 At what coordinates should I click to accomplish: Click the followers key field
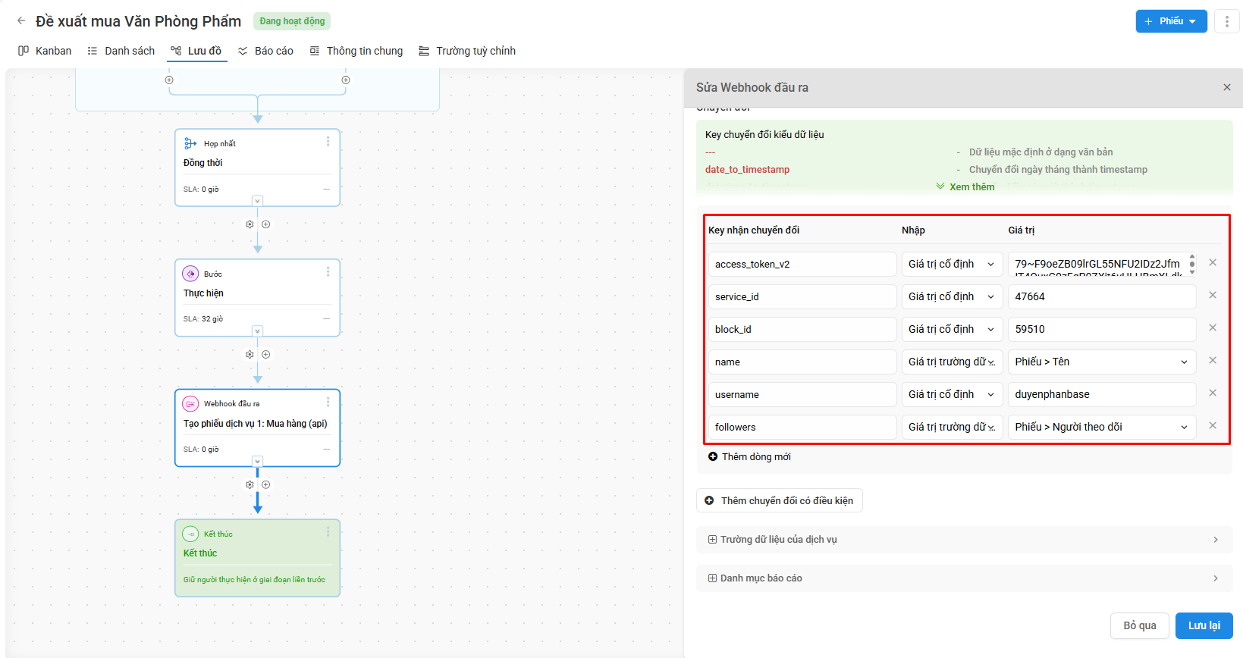click(x=802, y=427)
